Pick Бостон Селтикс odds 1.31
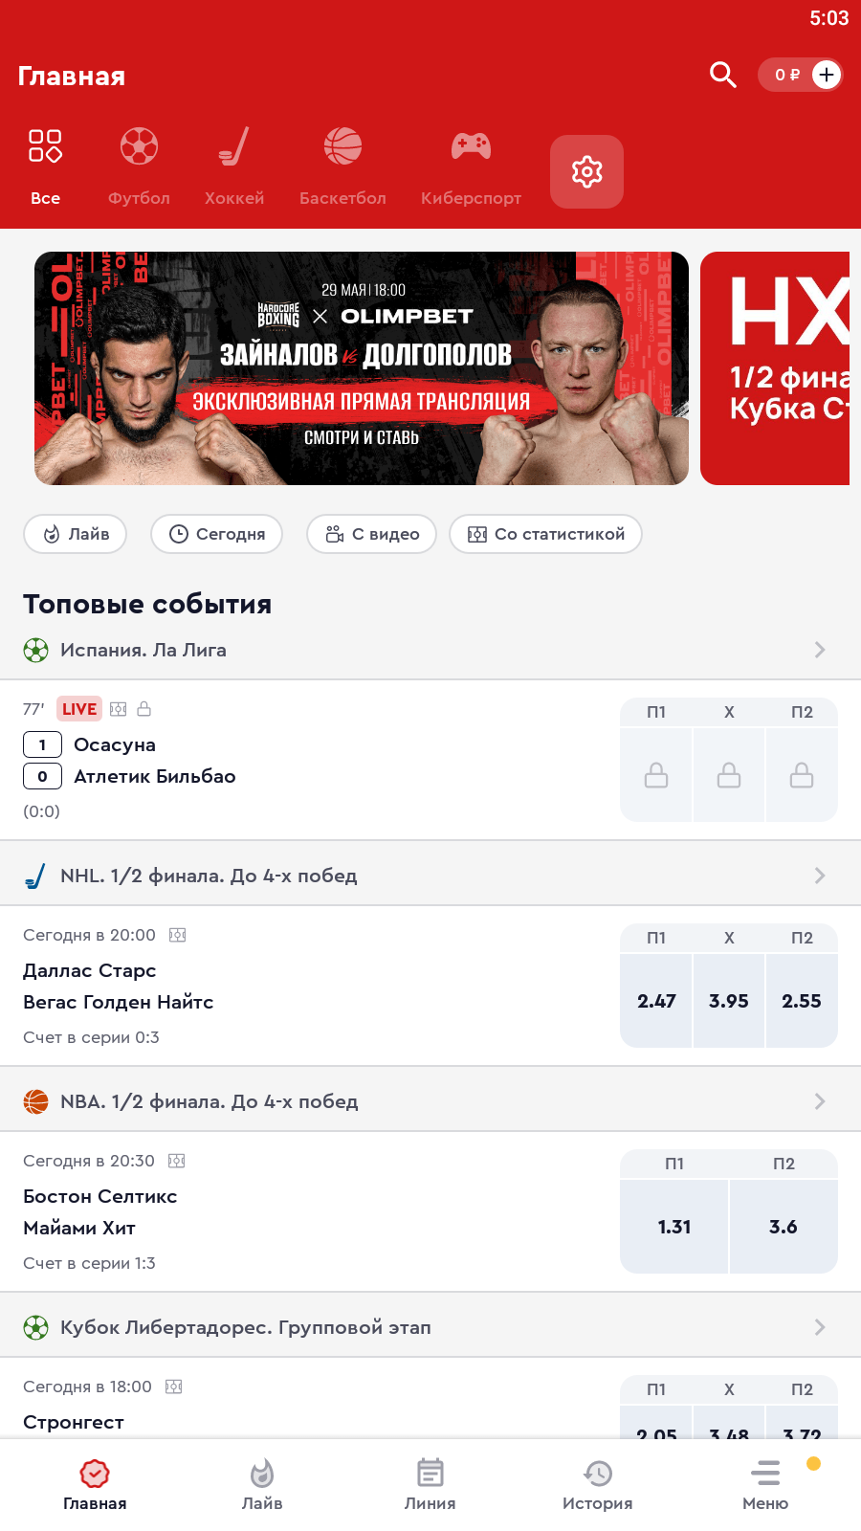Screen dimensions: 861x1531 pos(674,1227)
